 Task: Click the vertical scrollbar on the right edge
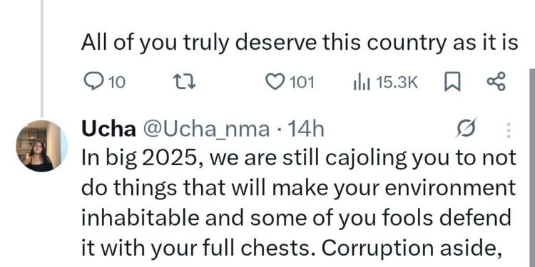click(532, 167)
